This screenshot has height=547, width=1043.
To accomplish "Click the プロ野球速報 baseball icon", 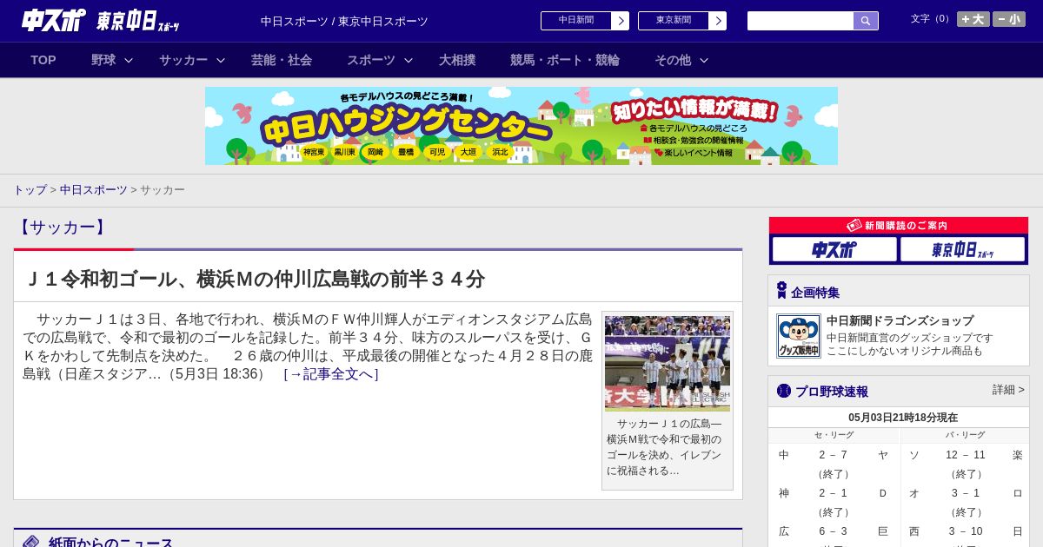I will point(784,391).
